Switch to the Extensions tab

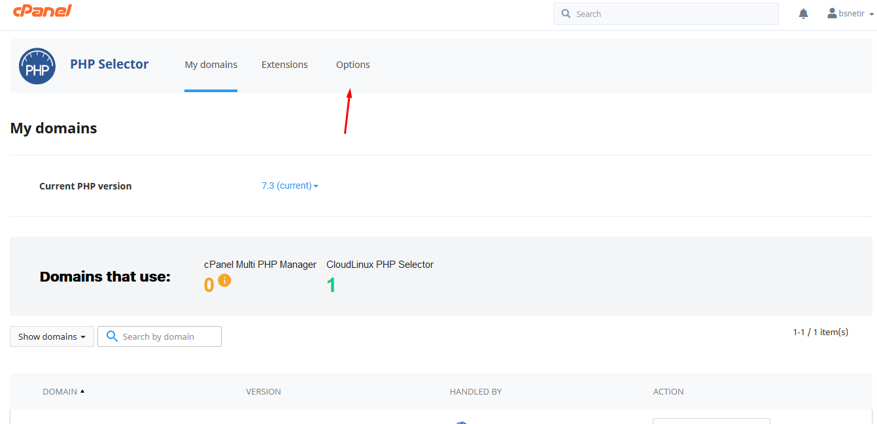pos(284,65)
